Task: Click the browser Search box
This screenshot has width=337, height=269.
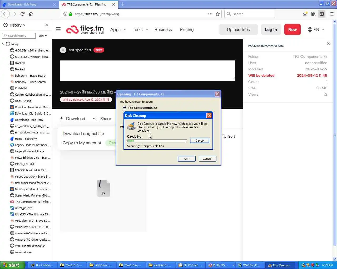Action: click(x=249, y=14)
